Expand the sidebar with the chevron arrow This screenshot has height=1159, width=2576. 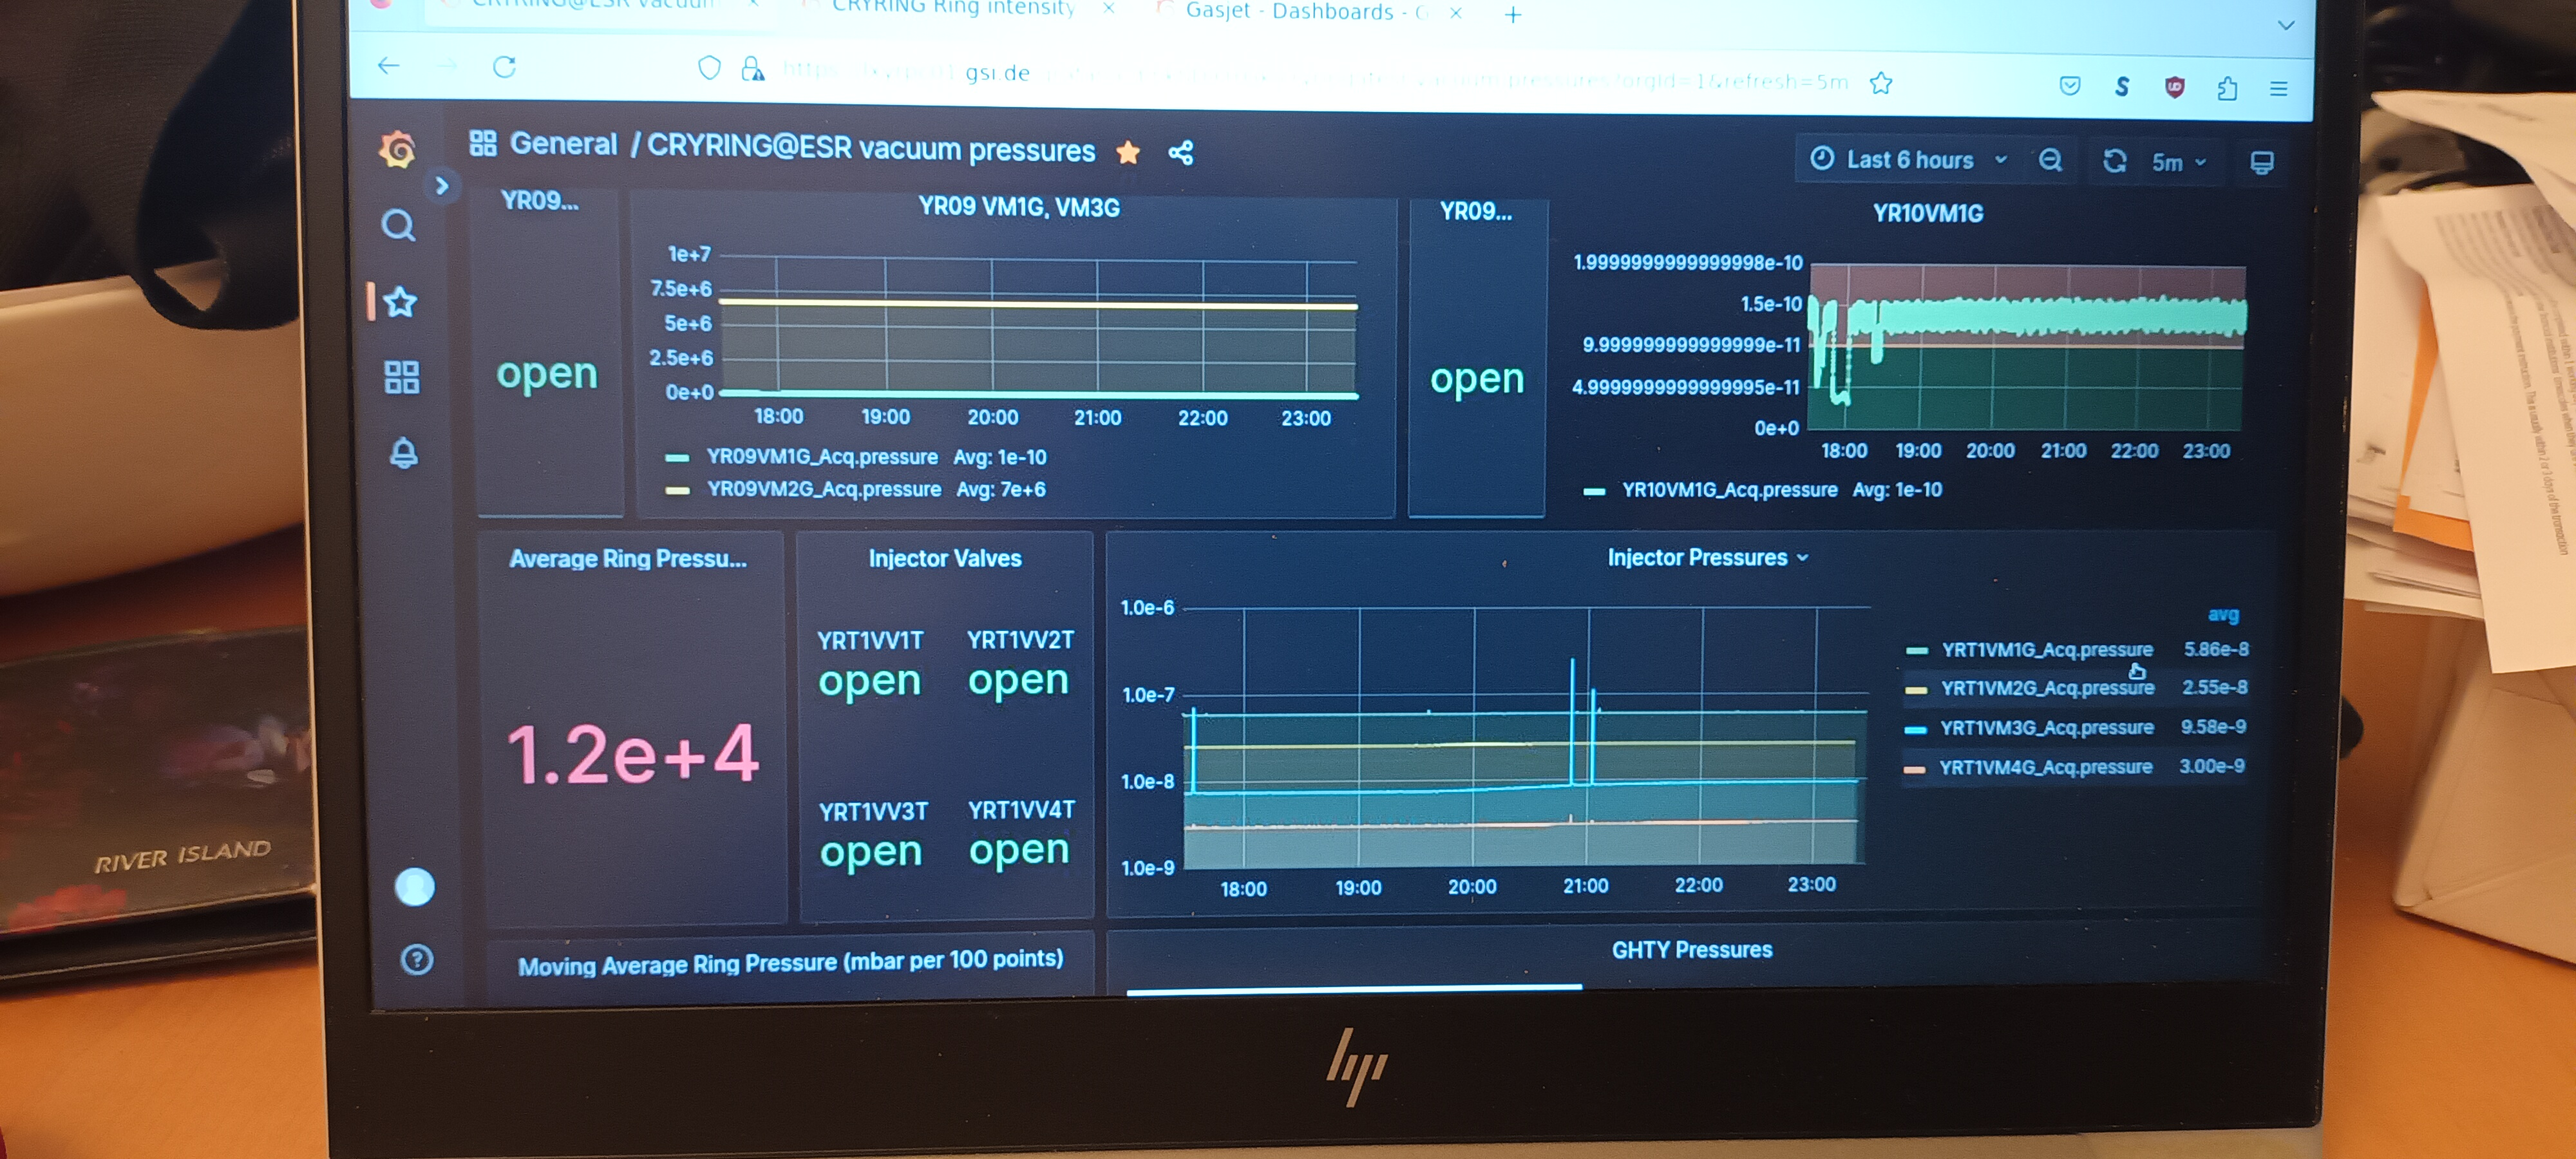[442, 186]
